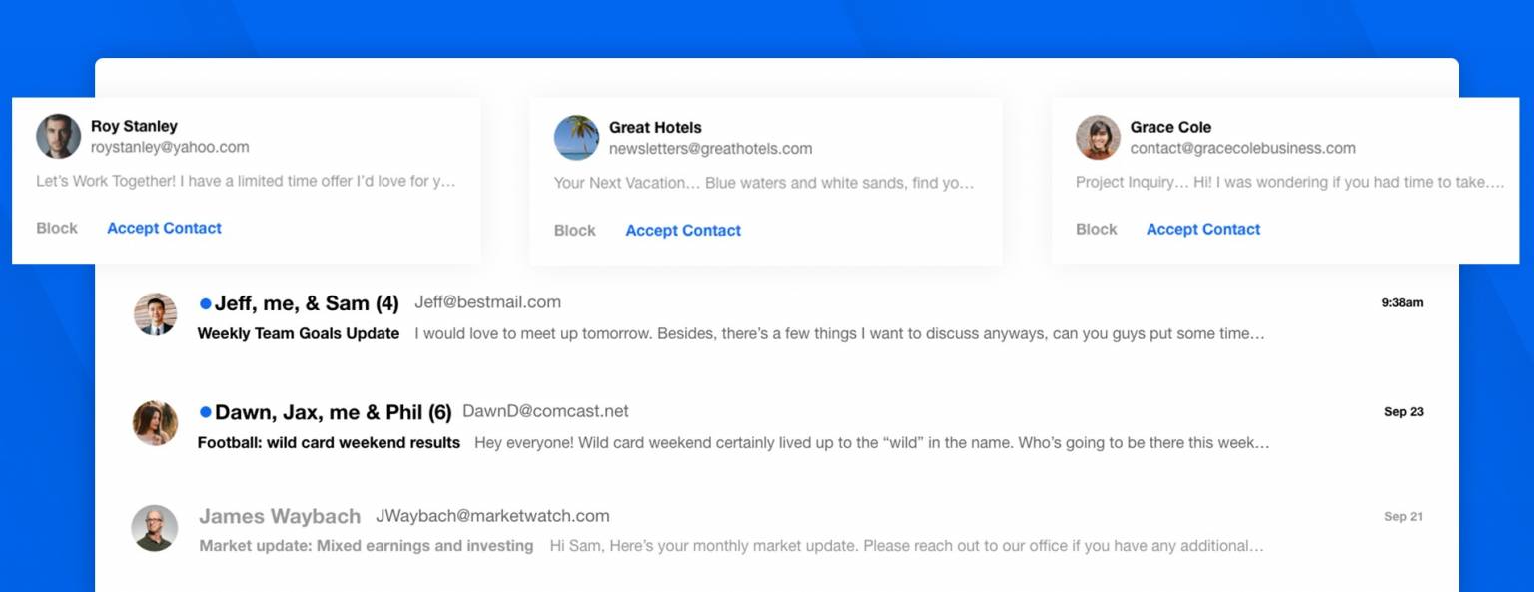Click the unread blue dot beside Jeff, me, & Sam
1534x592 pixels.
coord(205,303)
